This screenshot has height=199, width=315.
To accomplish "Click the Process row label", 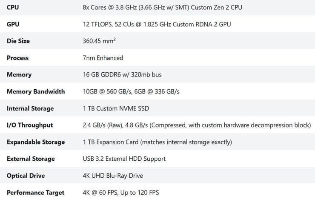I will tap(18, 58).
